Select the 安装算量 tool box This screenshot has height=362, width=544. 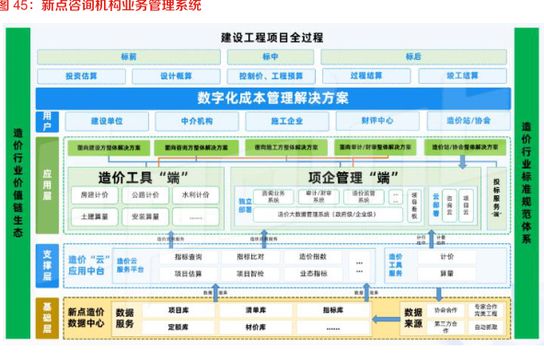(145, 216)
